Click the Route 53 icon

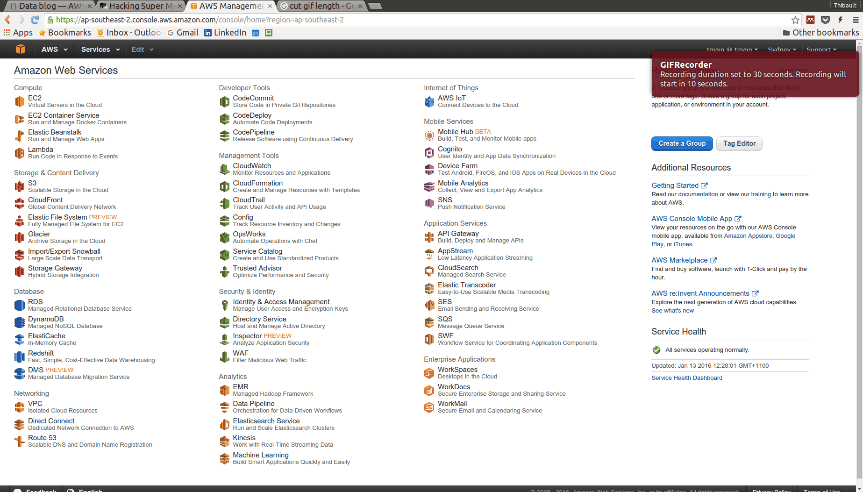point(20,441)
